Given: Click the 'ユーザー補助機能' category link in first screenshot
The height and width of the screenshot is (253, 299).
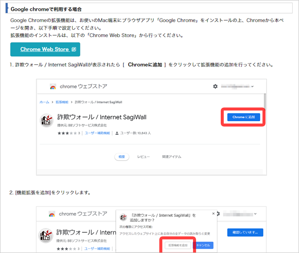Looking at the screenshot, I should click(98, 132).
